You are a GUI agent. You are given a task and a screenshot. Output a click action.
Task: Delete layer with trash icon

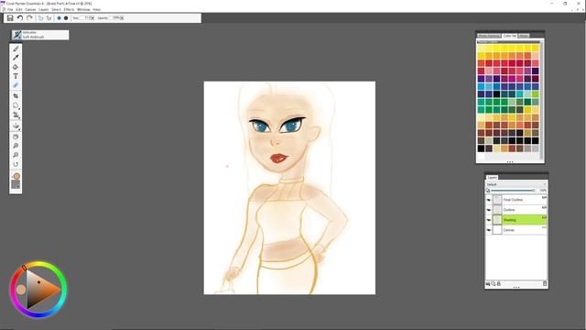pyautogui.click(x=545, y=284)
